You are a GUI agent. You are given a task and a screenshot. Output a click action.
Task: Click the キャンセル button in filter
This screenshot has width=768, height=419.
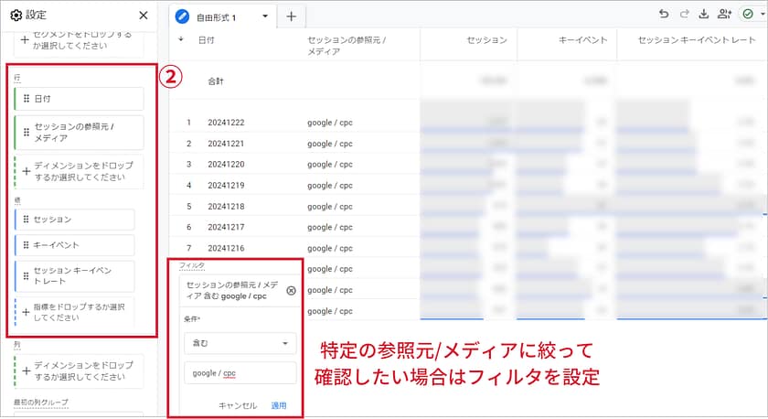click(238, 405)
